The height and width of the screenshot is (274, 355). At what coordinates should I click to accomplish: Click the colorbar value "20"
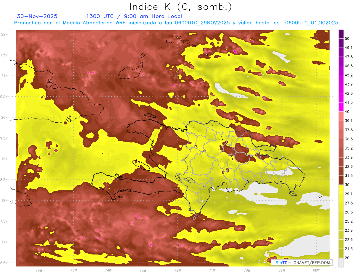pos(347,258)
